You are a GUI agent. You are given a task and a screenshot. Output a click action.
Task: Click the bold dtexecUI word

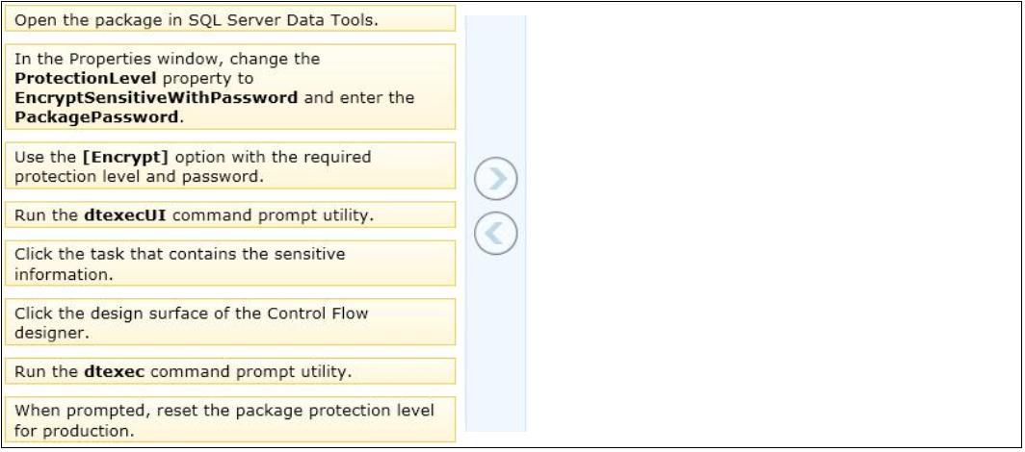point(125,215)
